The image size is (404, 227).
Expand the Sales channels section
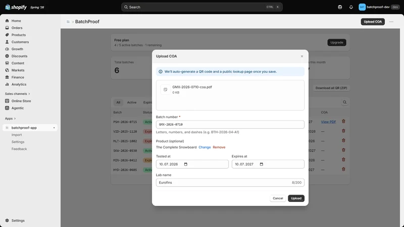(x=17, y=94)
